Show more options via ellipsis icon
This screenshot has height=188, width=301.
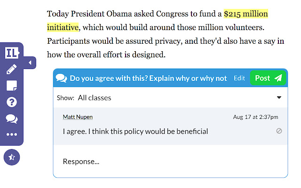[11, 135]
